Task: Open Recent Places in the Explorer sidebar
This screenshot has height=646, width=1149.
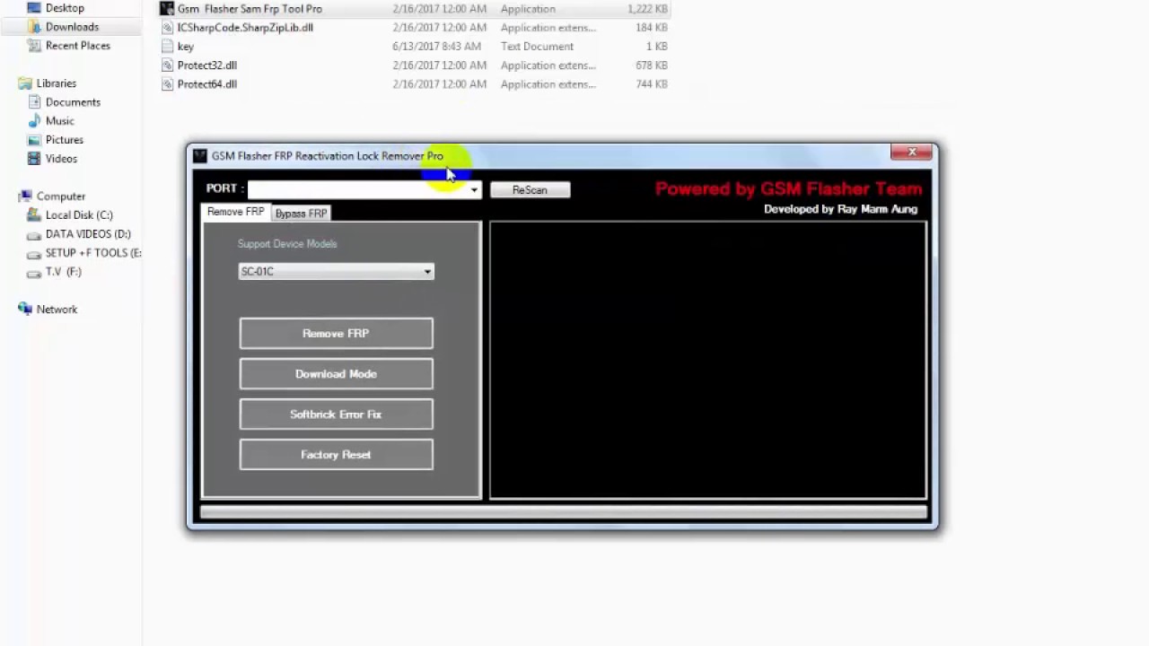Action: (x=78, y=46)
